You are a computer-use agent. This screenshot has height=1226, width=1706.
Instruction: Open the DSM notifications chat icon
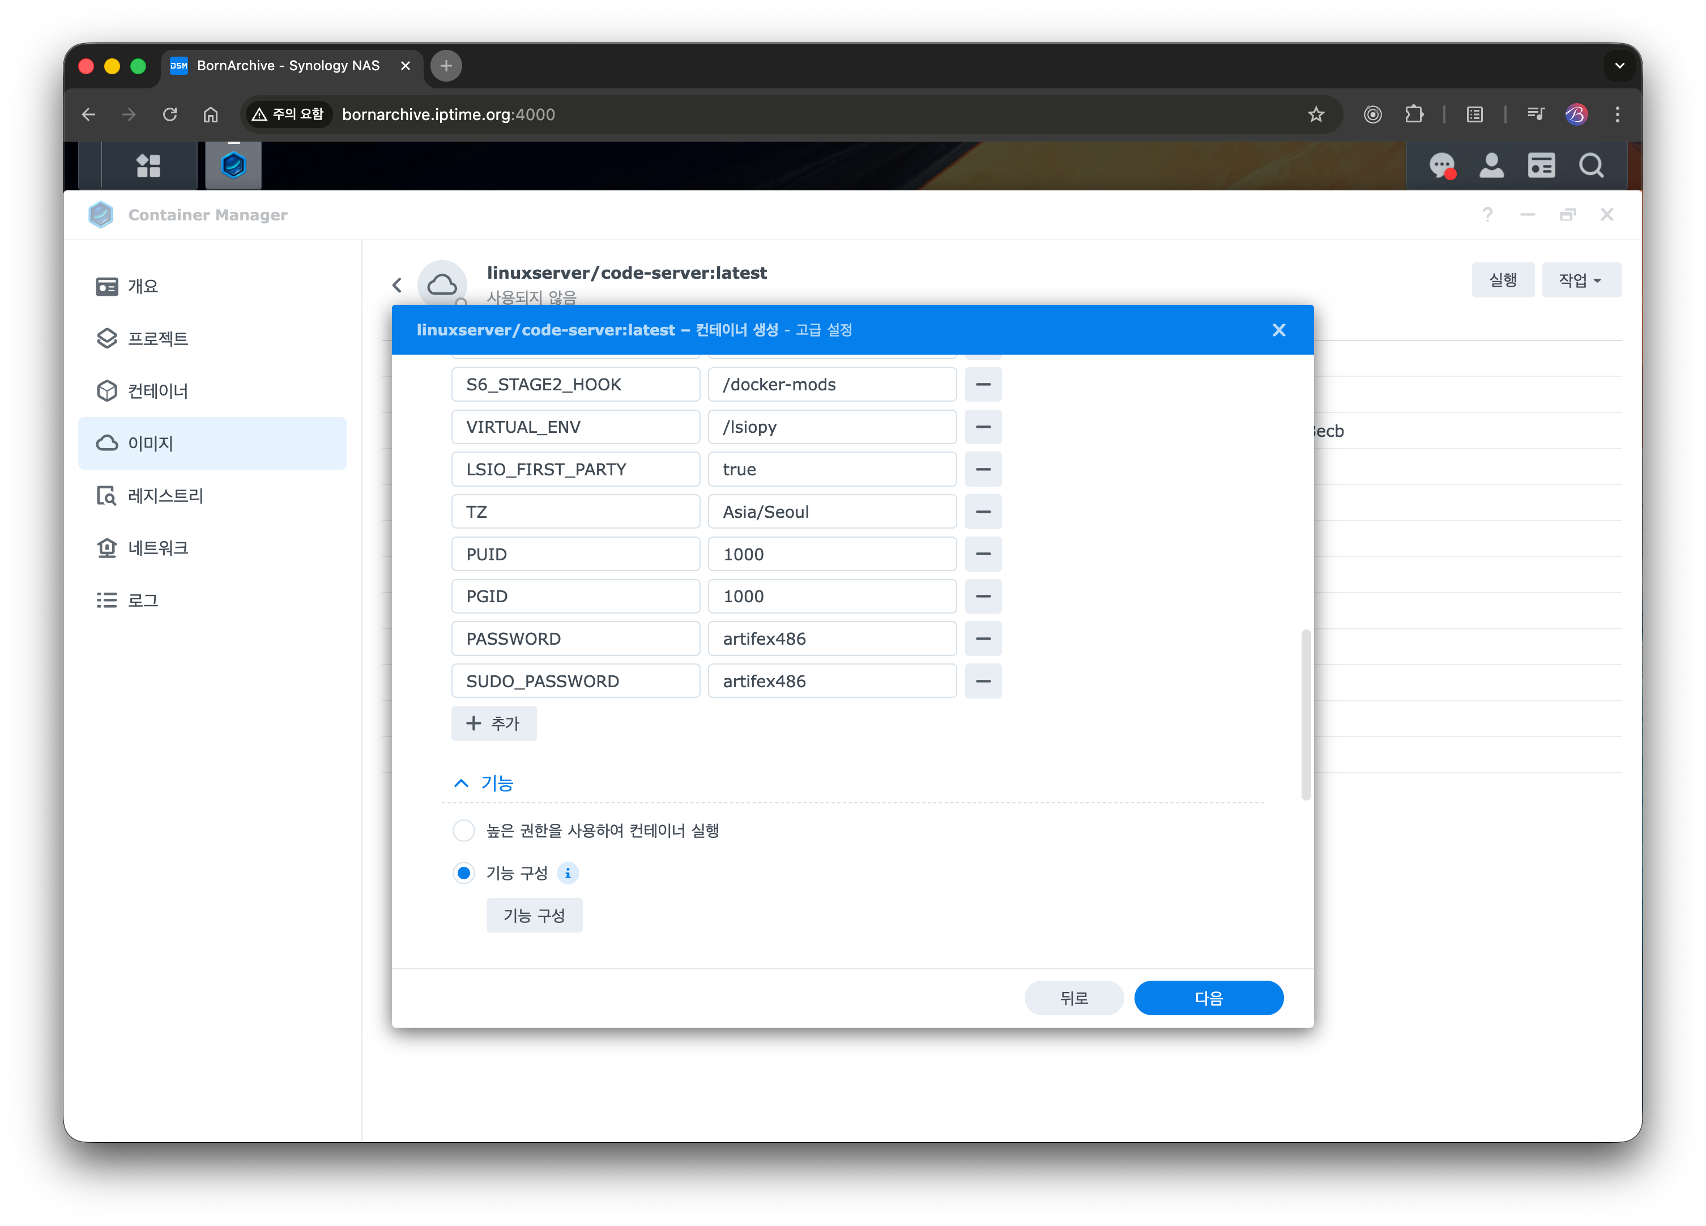1441,165
